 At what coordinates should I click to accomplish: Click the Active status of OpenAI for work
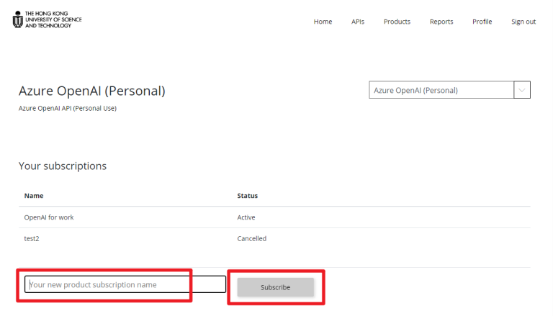(x=246, y=217)
